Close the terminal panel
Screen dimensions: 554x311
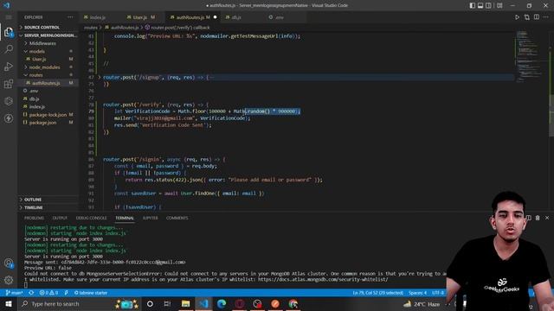547,218
